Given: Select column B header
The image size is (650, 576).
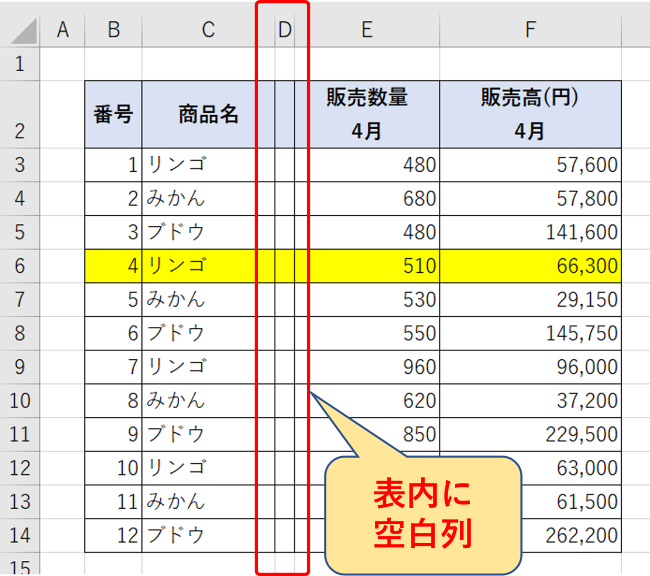Looking at the screenshot, I should [113, 30].
